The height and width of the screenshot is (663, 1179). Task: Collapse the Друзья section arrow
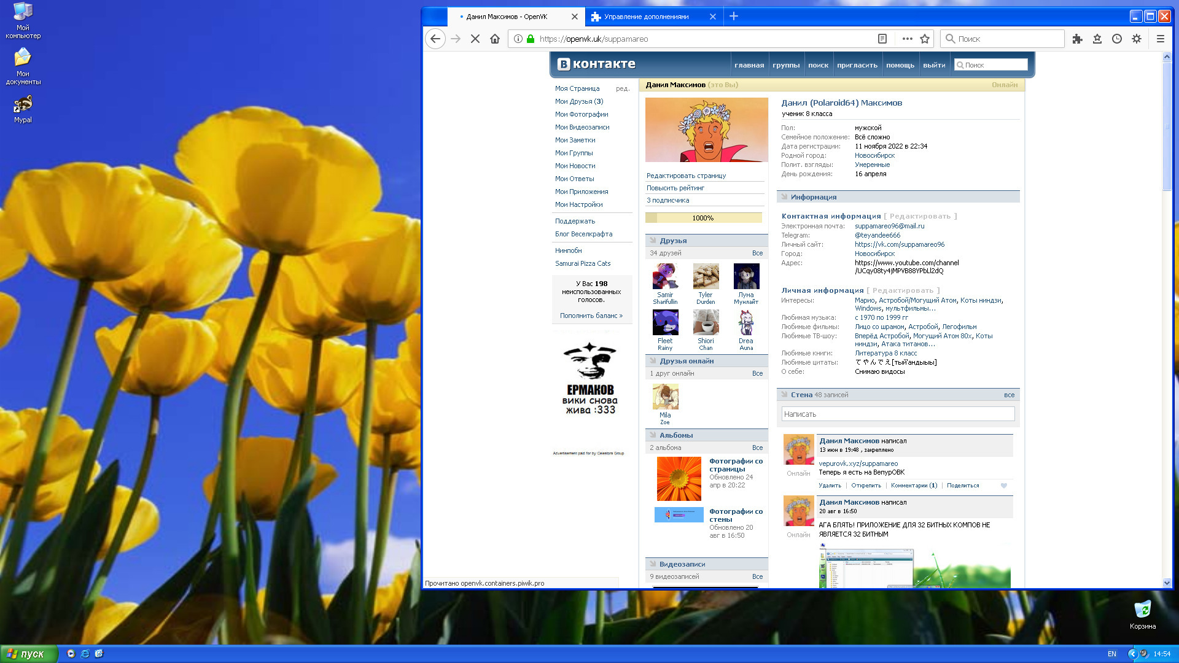[653, 241]
